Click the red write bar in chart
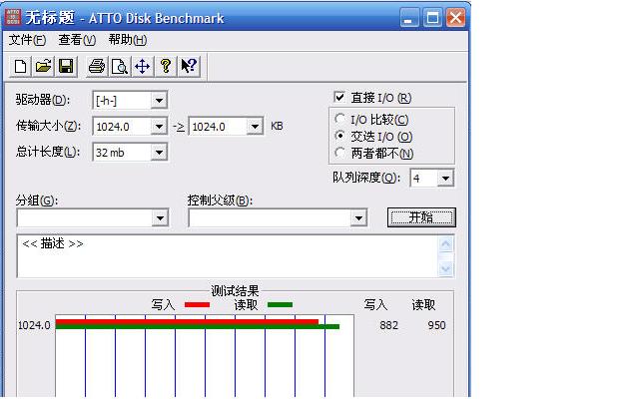Image resolution: width=639 pixels, height=399 pixels. click(x=187, y=321)
